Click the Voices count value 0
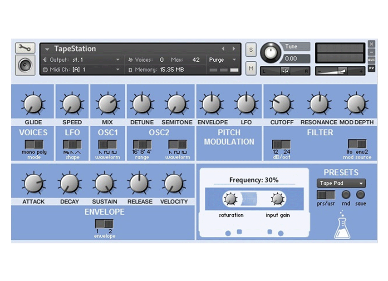 point(162,59)
